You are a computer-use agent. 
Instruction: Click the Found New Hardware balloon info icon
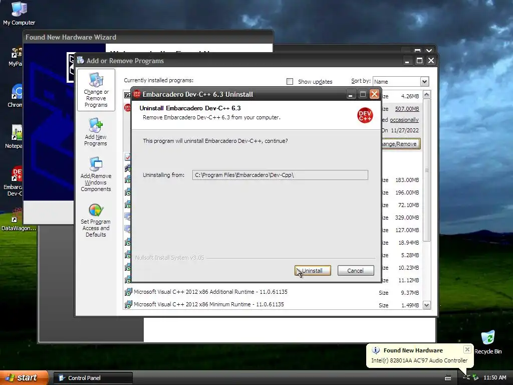tap(376, 350)
